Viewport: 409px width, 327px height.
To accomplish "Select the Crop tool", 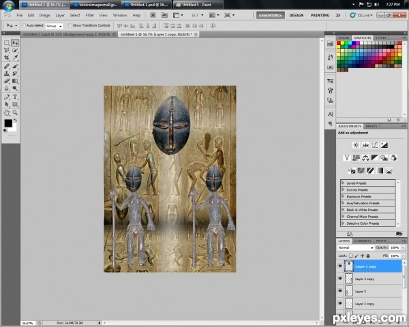I will pyautogui.click(x=7, y=58).
